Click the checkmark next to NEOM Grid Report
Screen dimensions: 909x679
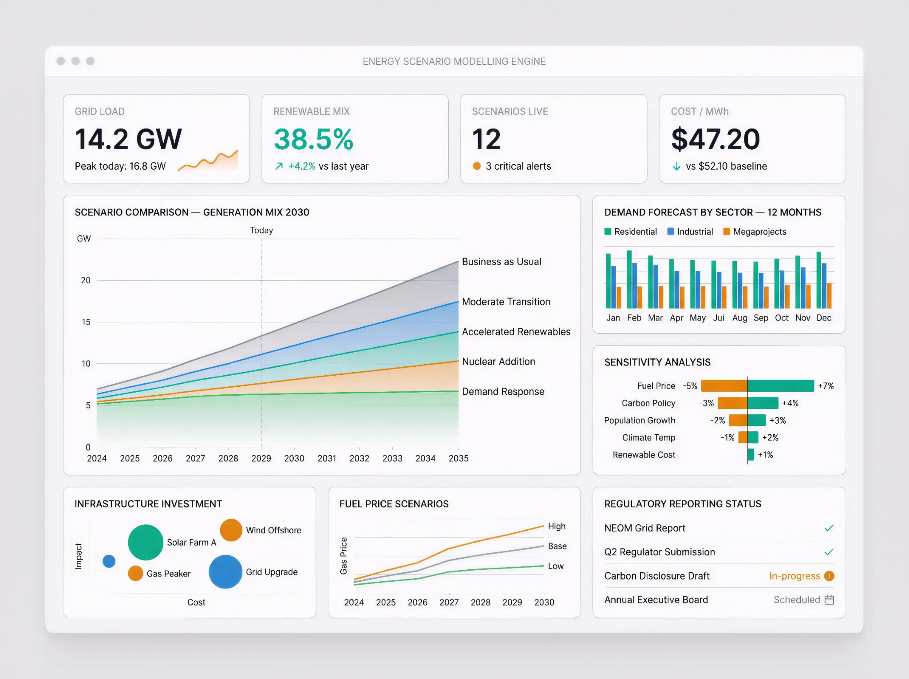(x=829, y=528)
